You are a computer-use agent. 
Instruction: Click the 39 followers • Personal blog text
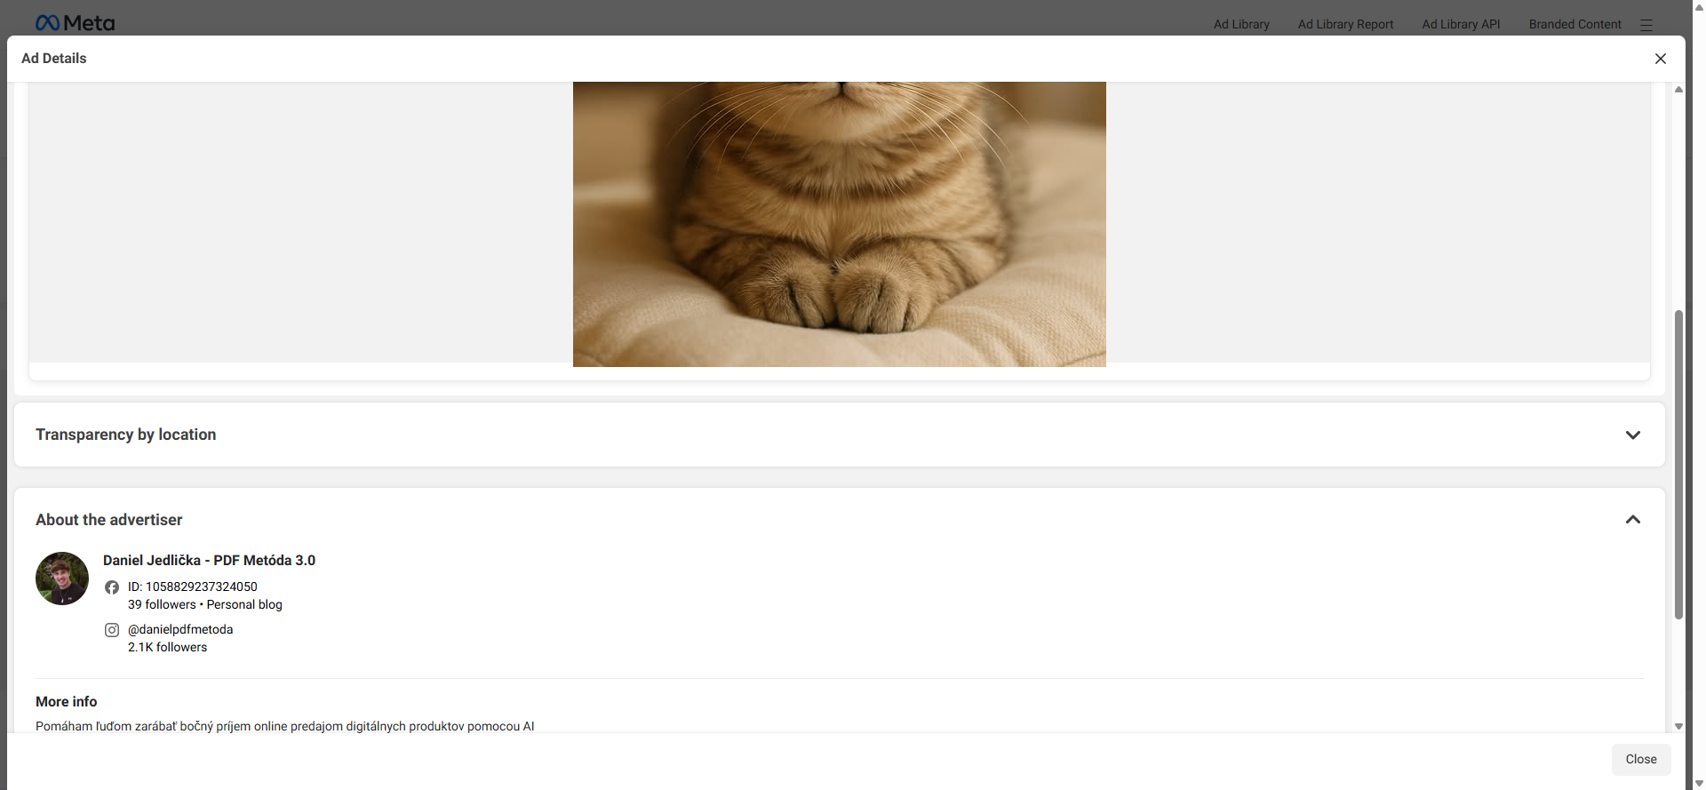(x=205, y=604)
